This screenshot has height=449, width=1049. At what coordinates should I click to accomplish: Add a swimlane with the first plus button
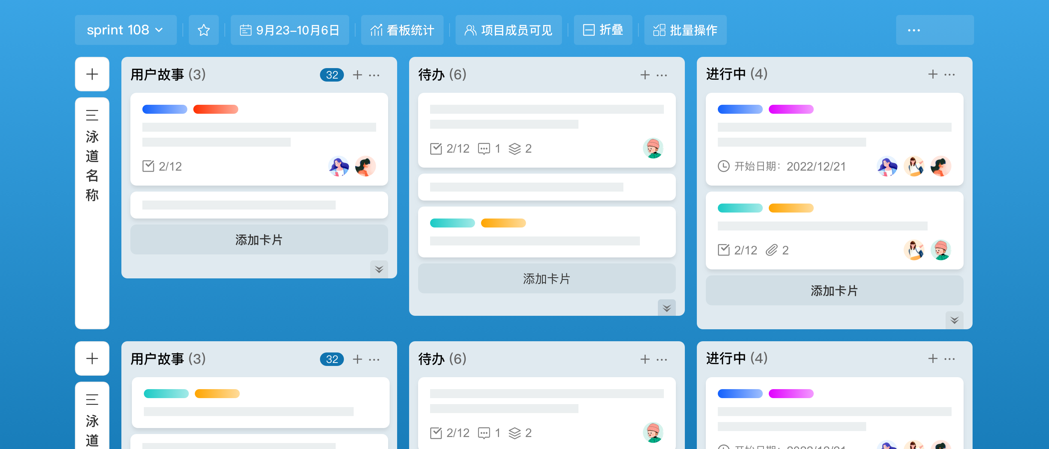(x=92, y=74)
